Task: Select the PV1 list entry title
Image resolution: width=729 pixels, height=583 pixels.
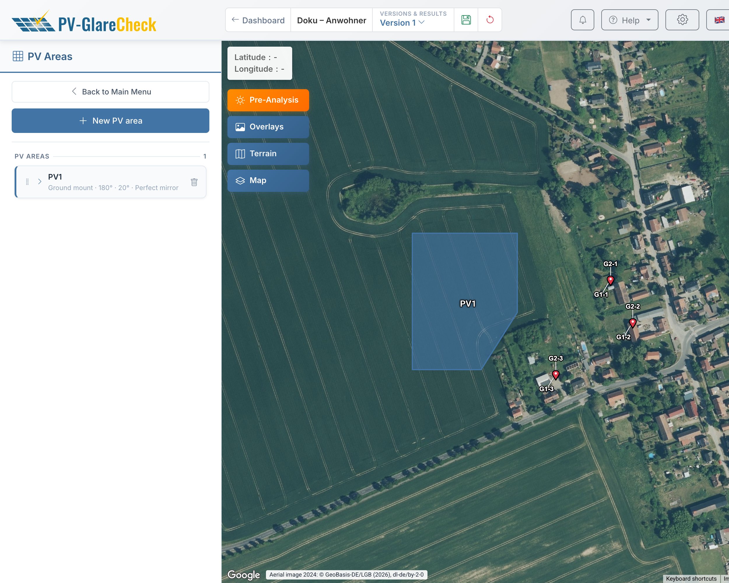Action: pos(55,177)
